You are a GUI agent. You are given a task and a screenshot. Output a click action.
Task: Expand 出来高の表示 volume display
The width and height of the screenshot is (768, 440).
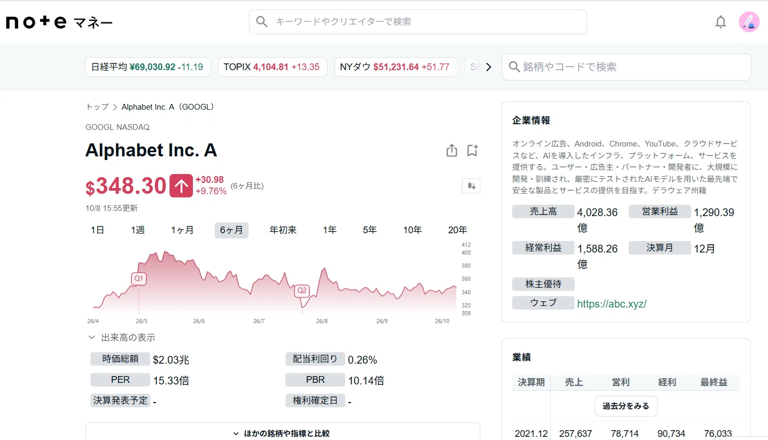click(122, 338)
